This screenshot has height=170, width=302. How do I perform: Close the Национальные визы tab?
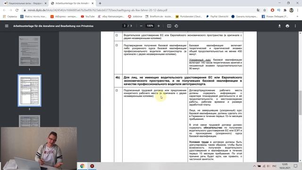tap(46, 3)
